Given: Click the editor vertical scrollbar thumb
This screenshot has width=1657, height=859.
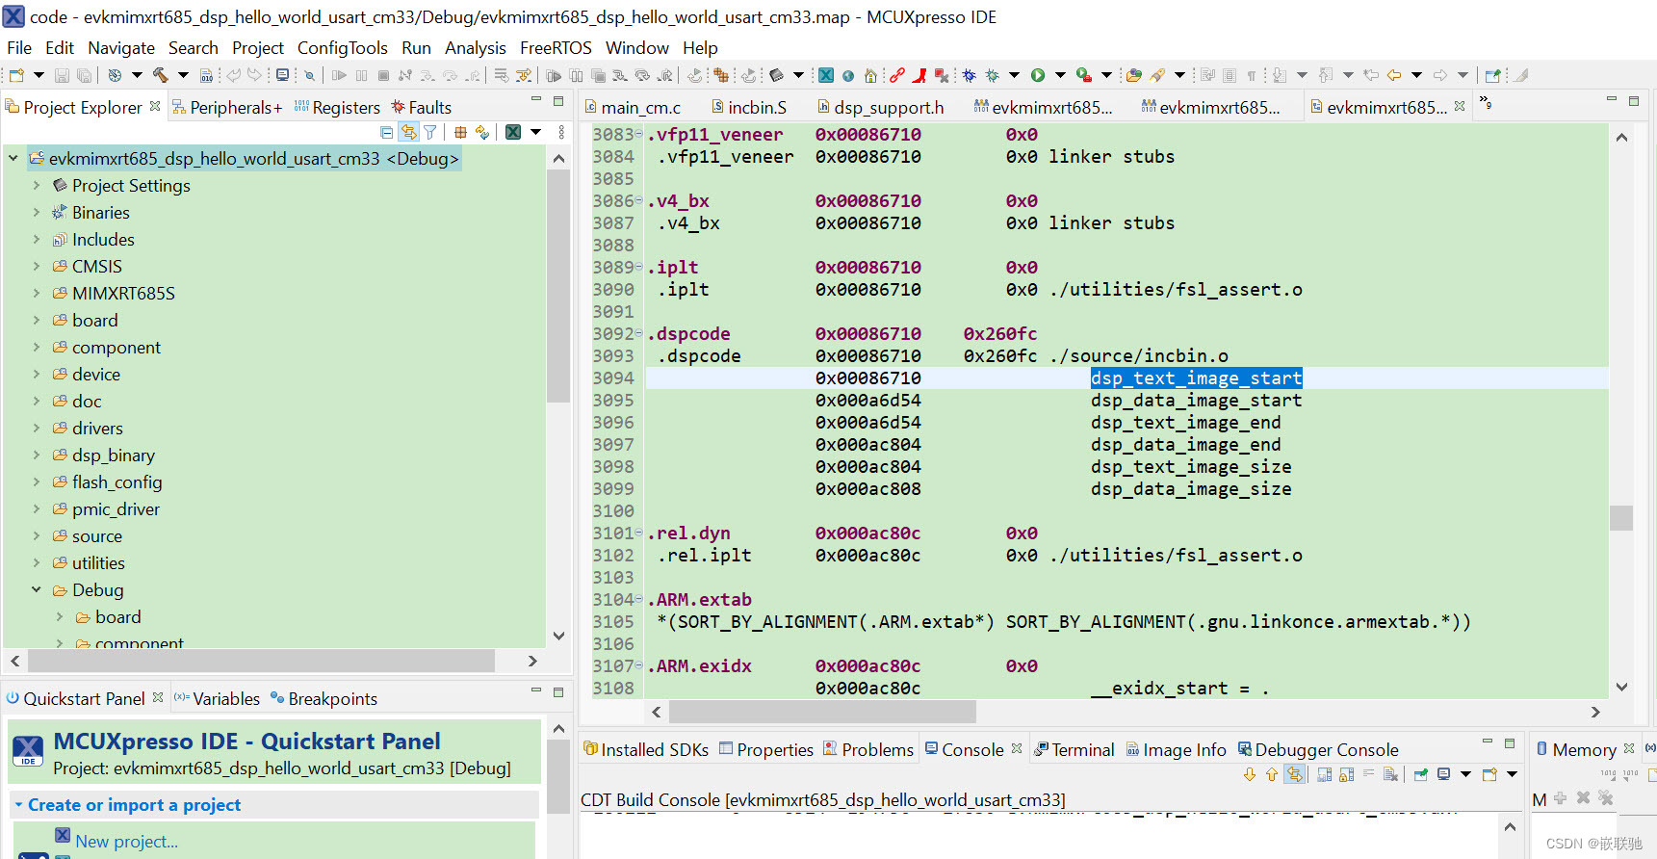Looking at the screenshot, I should coord(1621,518).
